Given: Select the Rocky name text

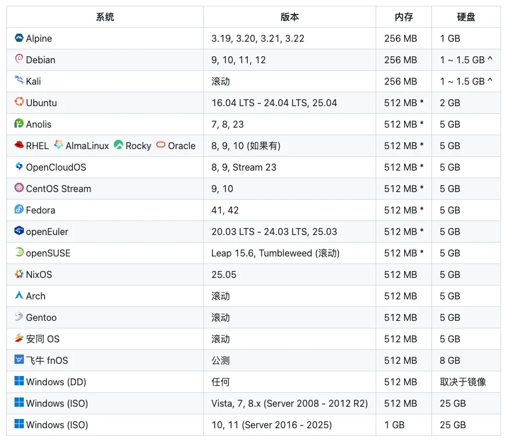Looking at the screenshot, I should click(138, 146).
